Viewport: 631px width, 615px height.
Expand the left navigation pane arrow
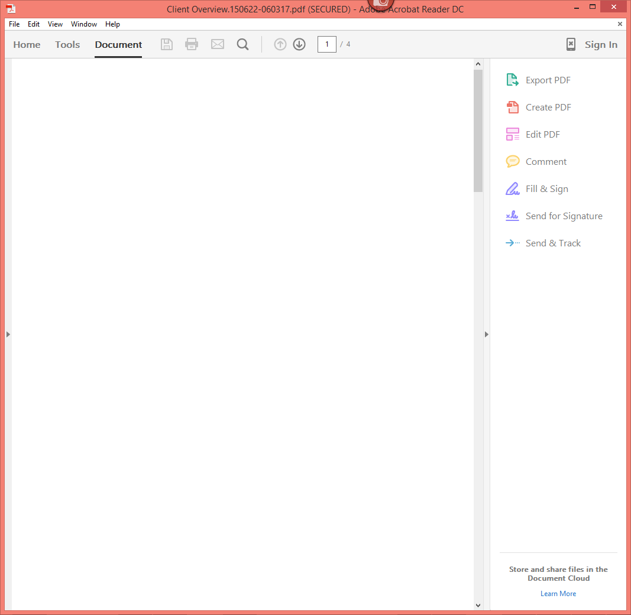pos(8,334)
